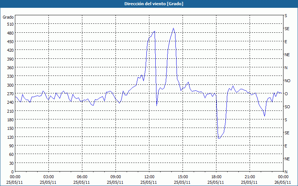Click the 'SE' compass label beside 480
The height and width of the screenshot is (186, 298).
pos(287,29)
